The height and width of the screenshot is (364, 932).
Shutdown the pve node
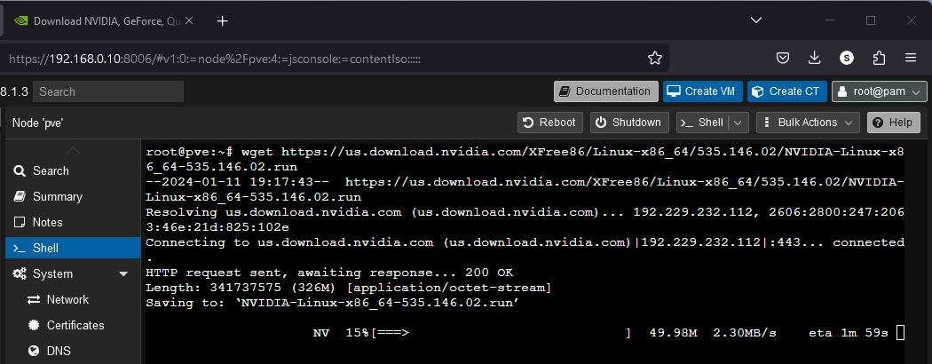(629, 123)
